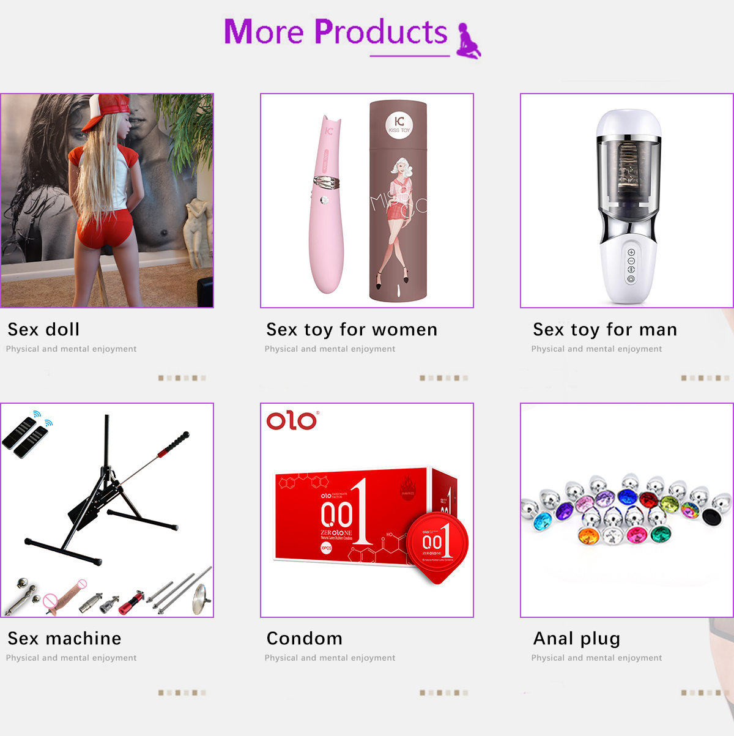Click dotted indicator under Condom
734x736 pixels.
point(444,693)
